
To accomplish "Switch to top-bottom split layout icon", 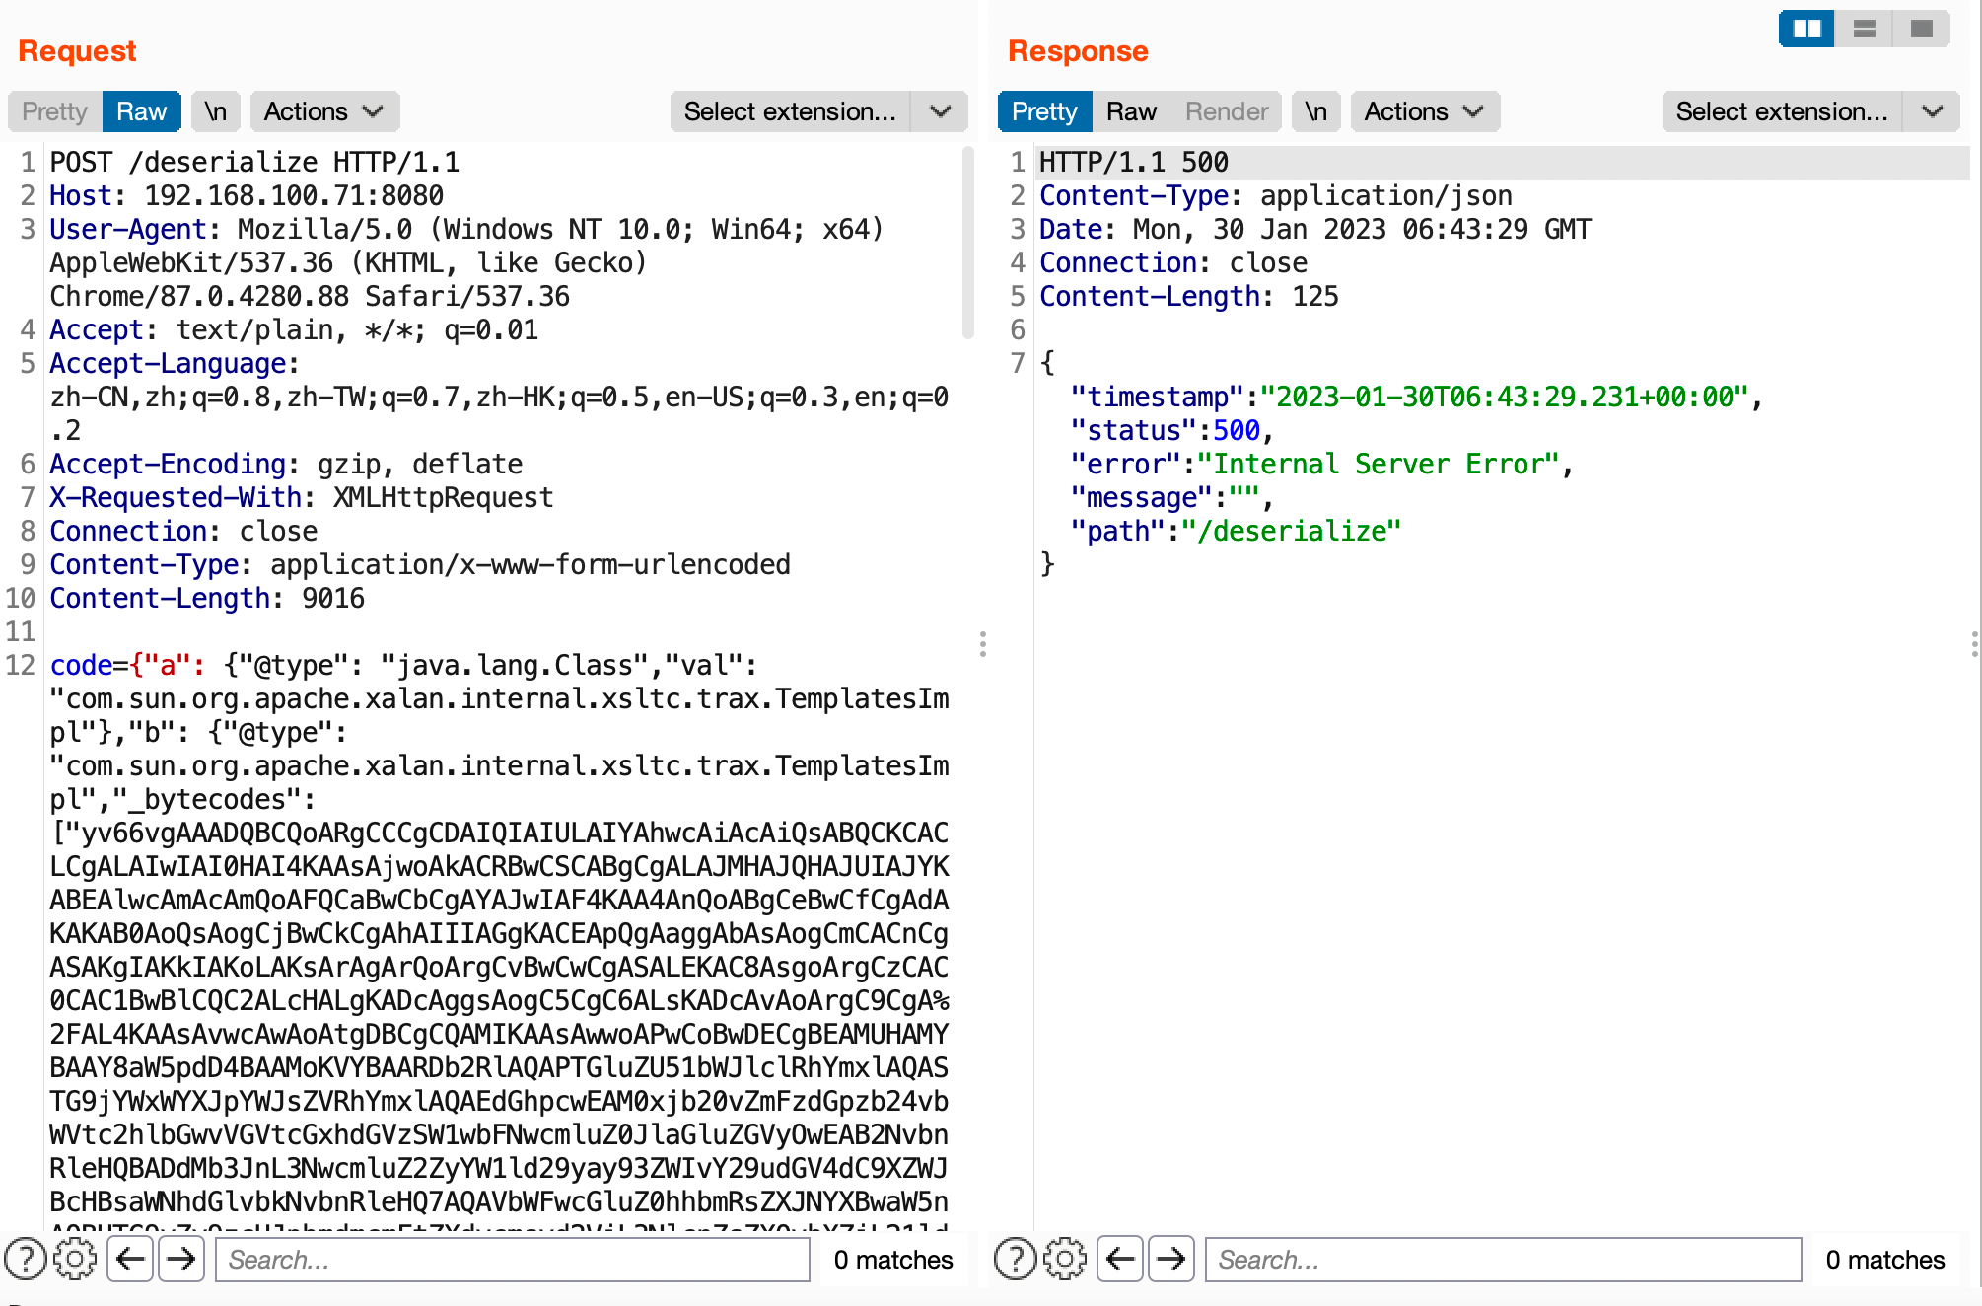I will (1864, 29).
